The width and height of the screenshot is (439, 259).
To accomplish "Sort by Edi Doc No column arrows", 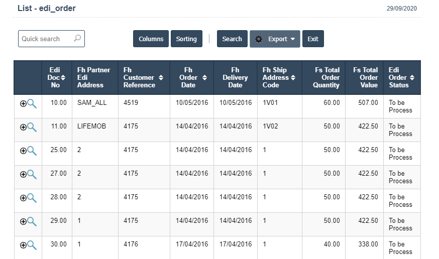I will [x=63, y=78].
